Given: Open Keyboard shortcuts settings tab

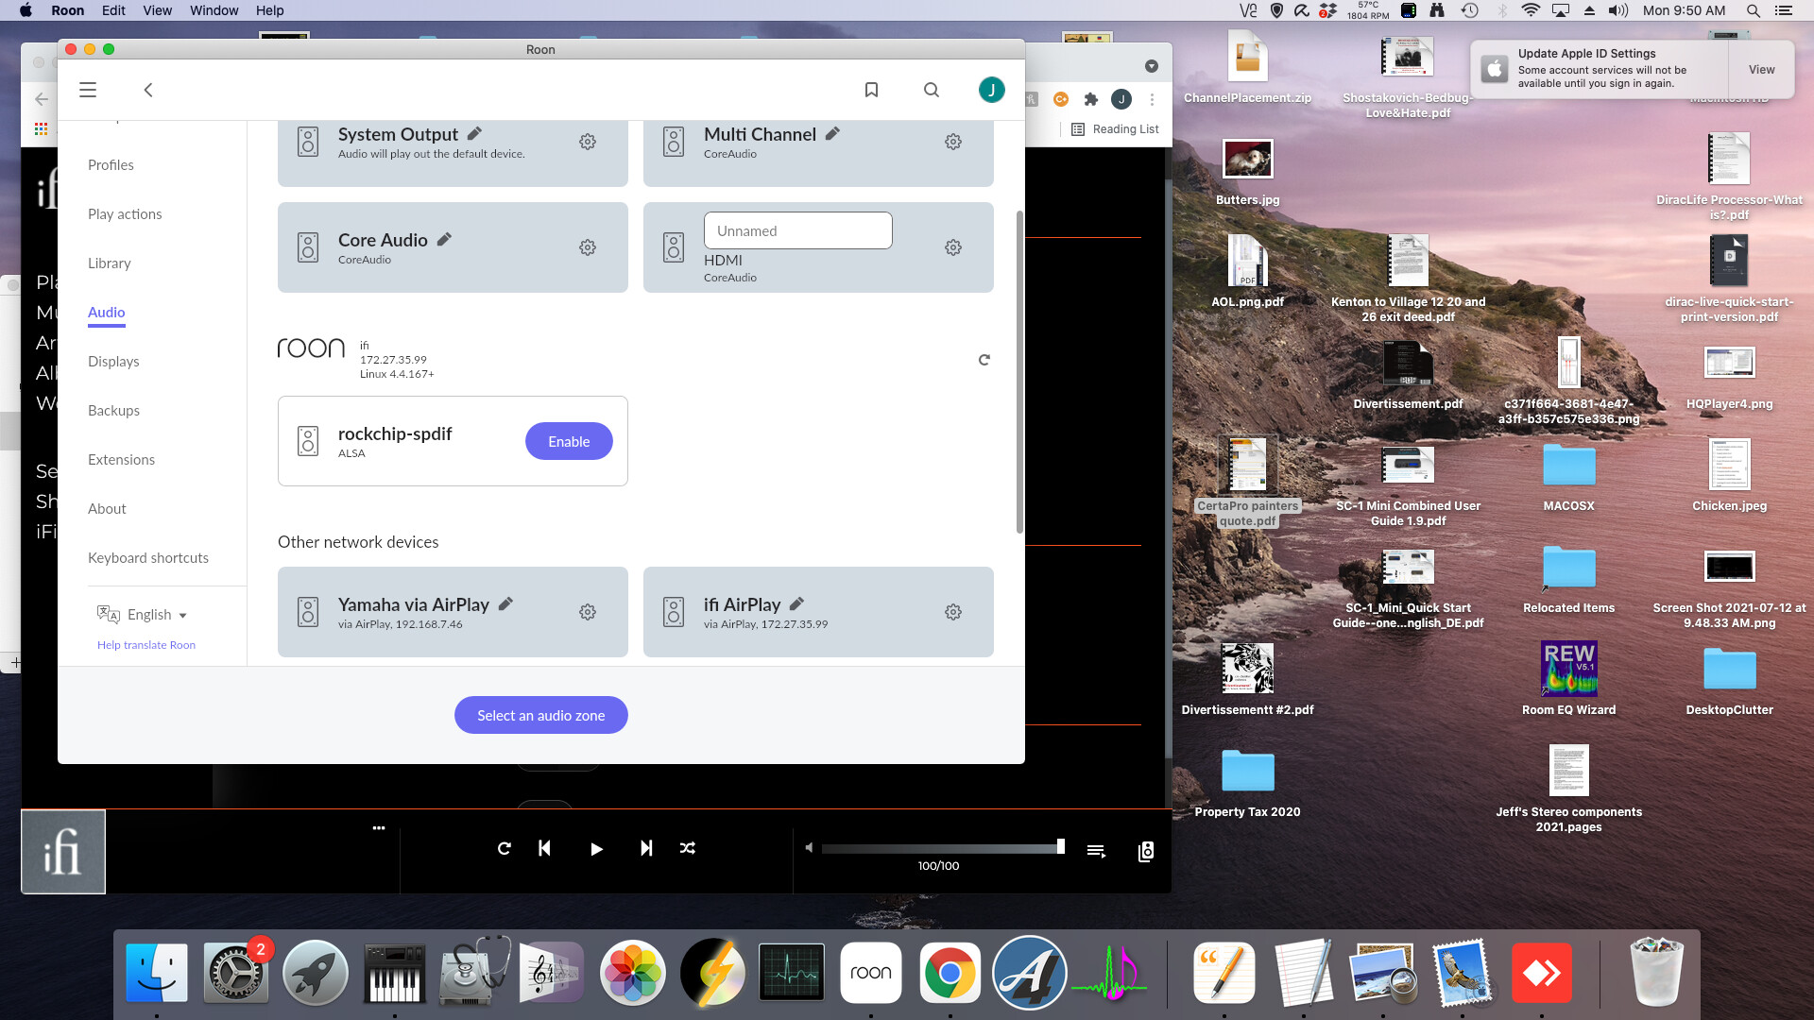Looking at the screenshot, I should coord(148,558).
